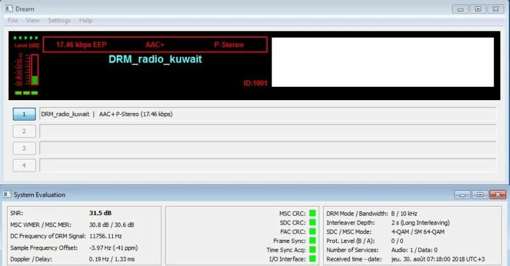Maximize the System Evaluation window
This screenshot has height=266, width=510.
tap(480, 195)
